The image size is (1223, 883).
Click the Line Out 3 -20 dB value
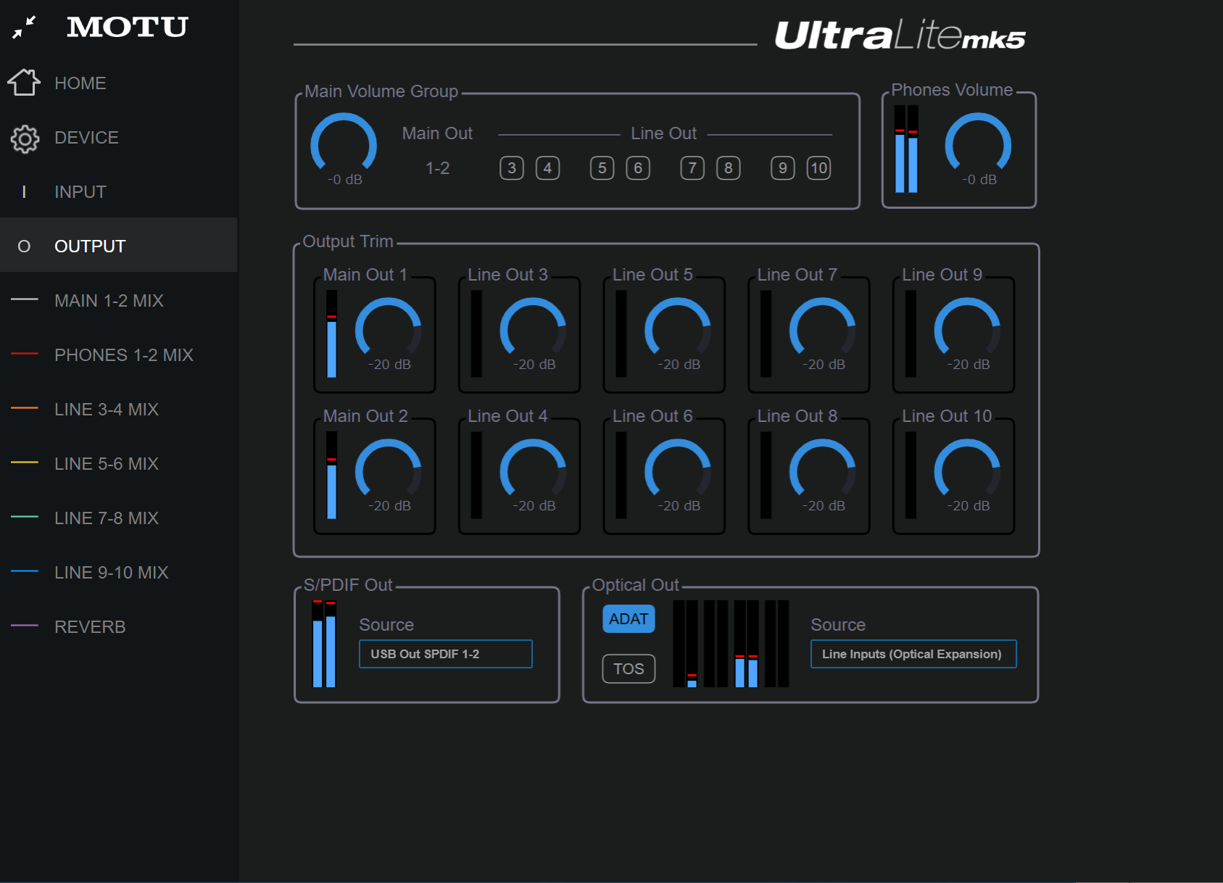534,365
